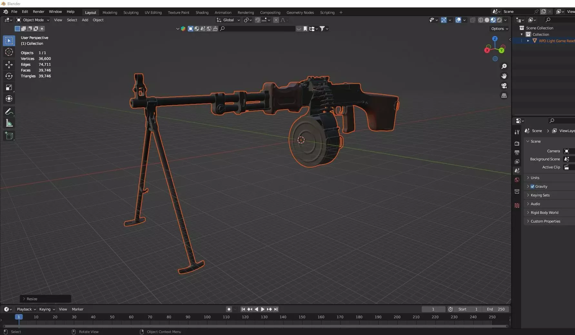
Task: Open the Object Mode dropdown
Action: pos(33,20)
